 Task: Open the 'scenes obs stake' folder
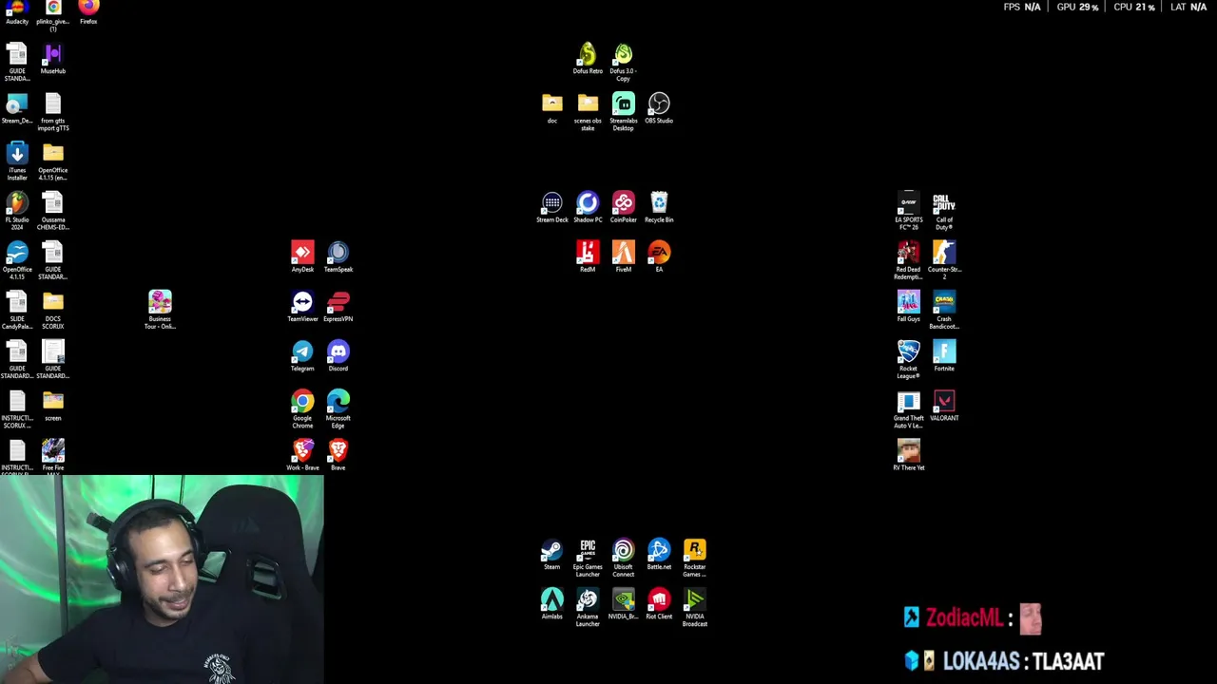(x=588, y=111)
